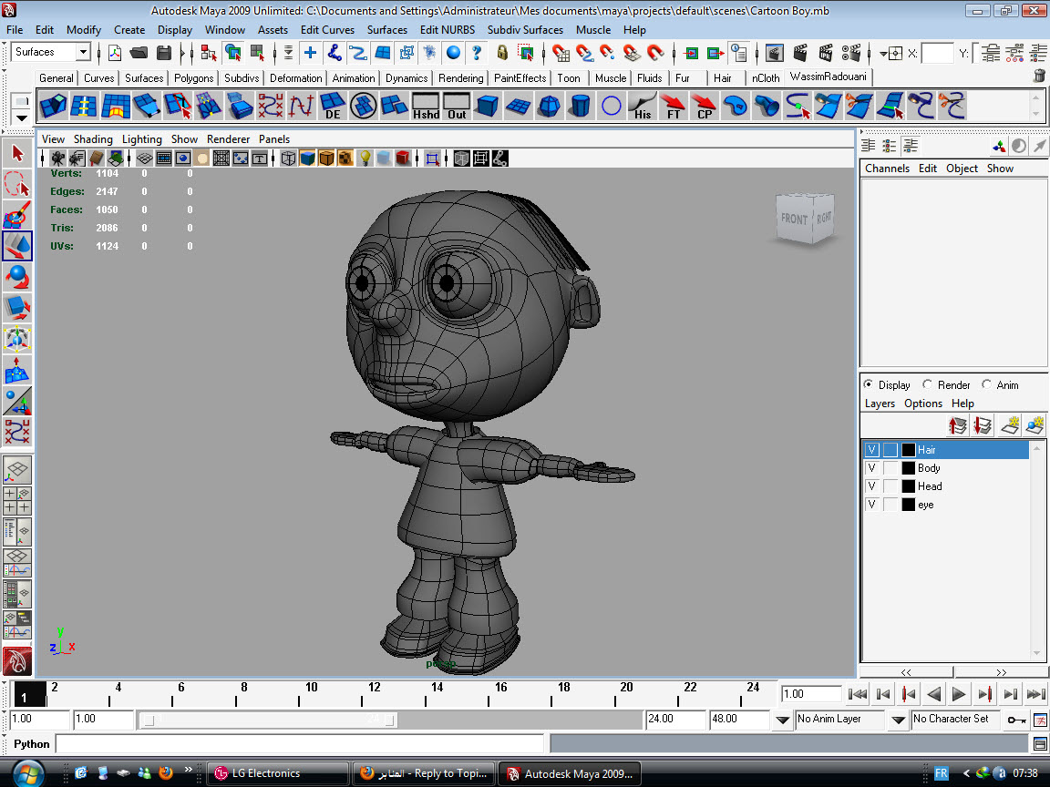This screenshot has height=787, width=1050.
Task: Click the snap to grids plus icon
Action: coord(310,52)
